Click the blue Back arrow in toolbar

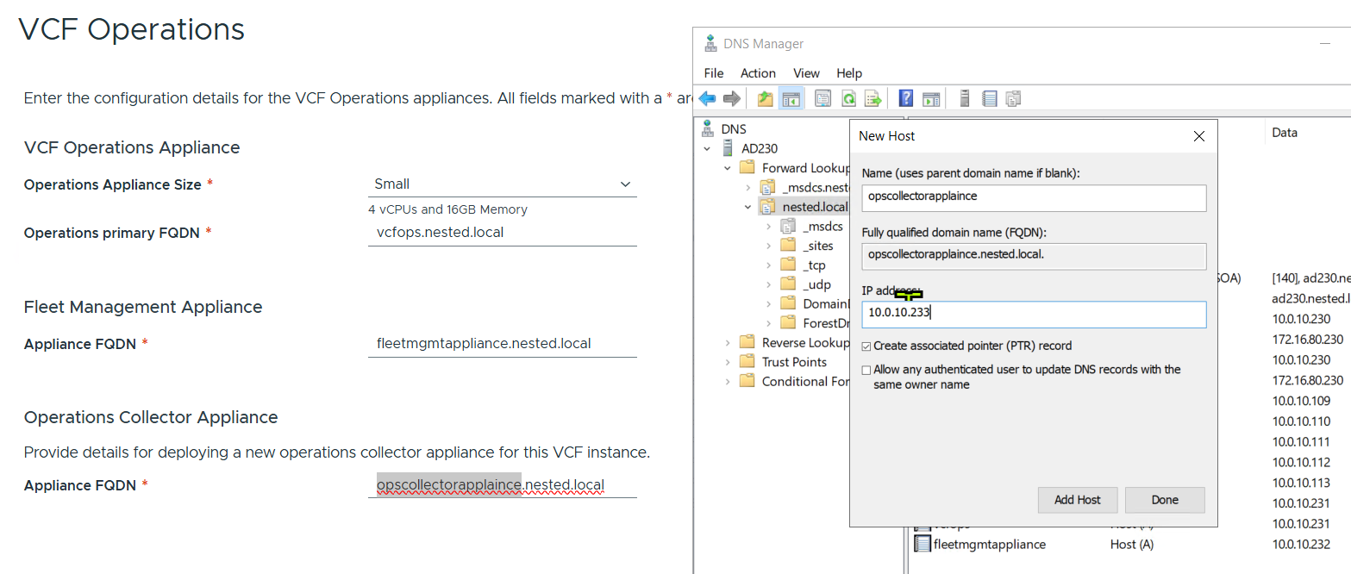708,98
